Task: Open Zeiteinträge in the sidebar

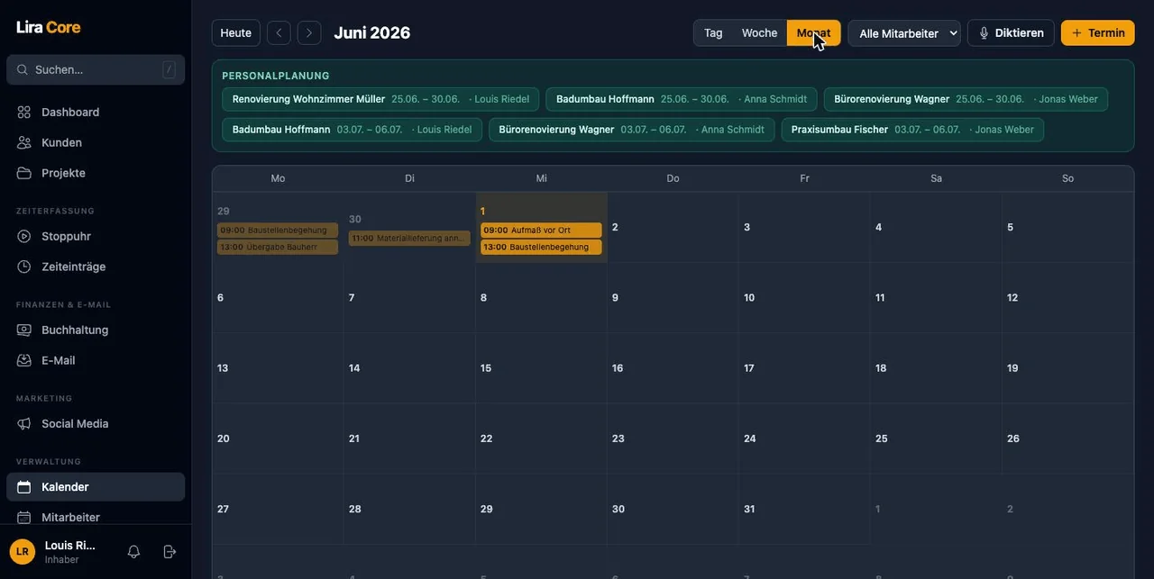Action: pos(96,267)
